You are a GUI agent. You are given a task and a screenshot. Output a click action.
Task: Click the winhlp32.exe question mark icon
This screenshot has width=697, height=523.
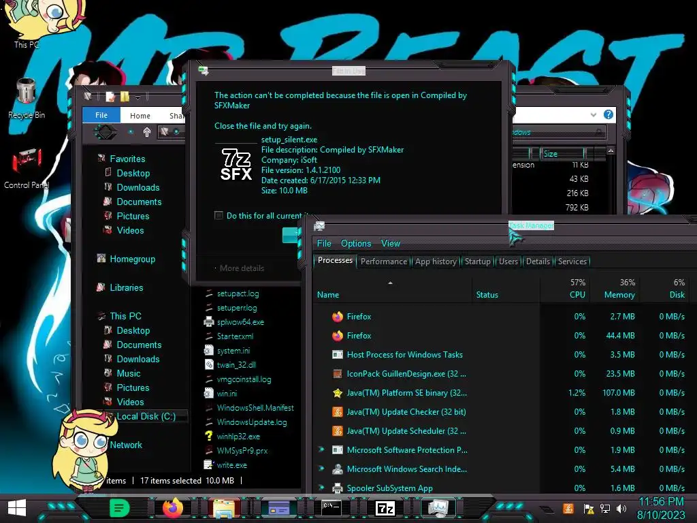pos(208,436)
